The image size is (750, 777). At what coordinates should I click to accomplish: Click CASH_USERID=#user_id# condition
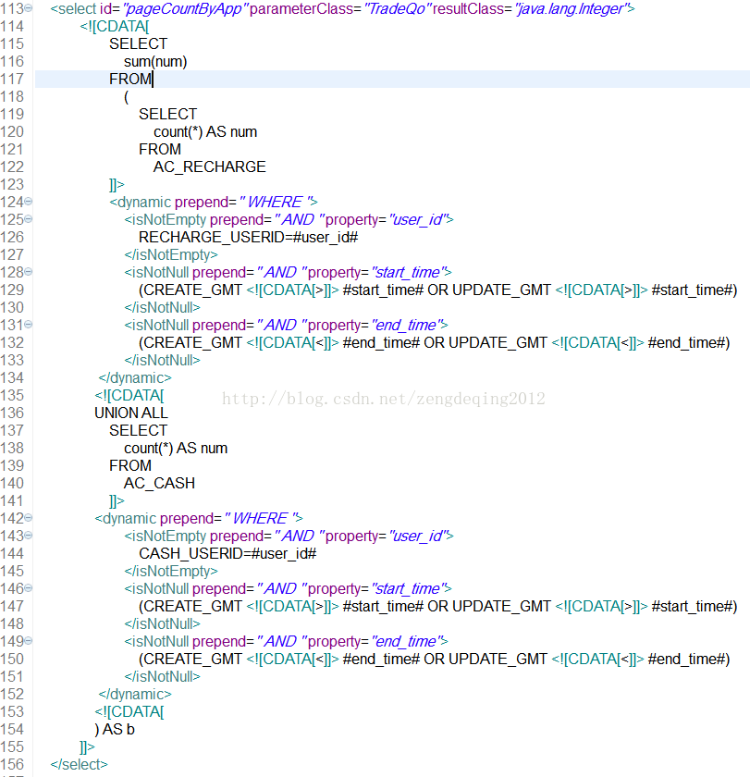(227, 553)
